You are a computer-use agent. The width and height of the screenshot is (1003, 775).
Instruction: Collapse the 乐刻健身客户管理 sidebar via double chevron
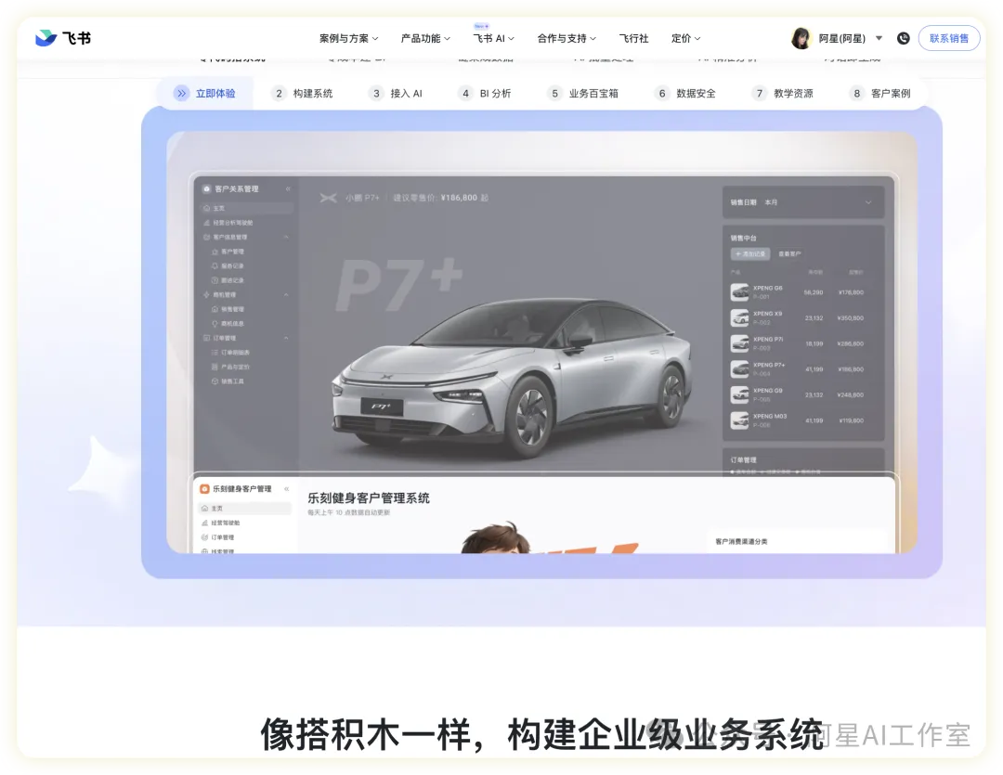tap(287, 488)
